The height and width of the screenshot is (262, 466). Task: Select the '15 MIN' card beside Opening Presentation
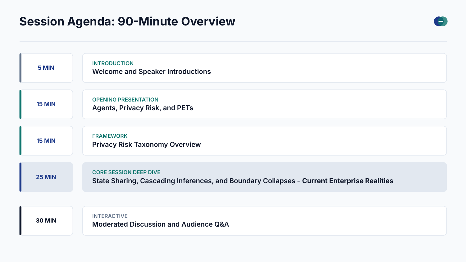46,104
